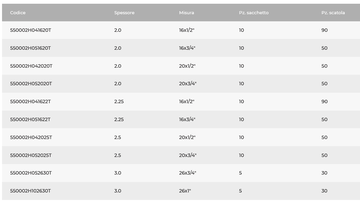Click the Pz. scatola column header

pyautogui.click(x=333, y=13)
